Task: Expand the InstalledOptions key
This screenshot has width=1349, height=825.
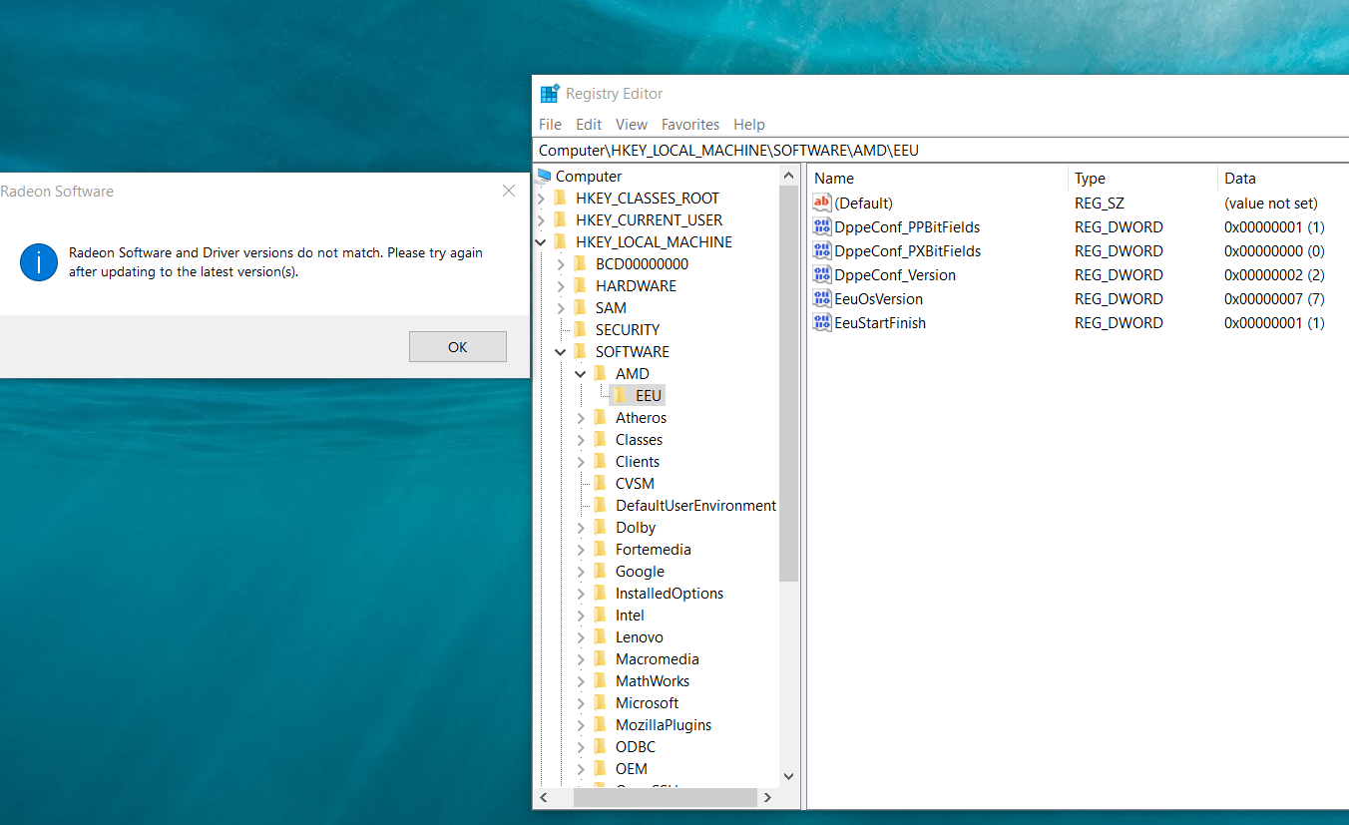Action: click(x=581, y=594)
